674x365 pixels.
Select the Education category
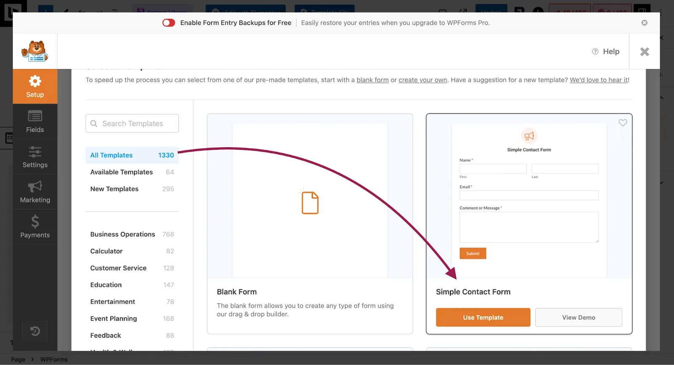tap(132, 285)
